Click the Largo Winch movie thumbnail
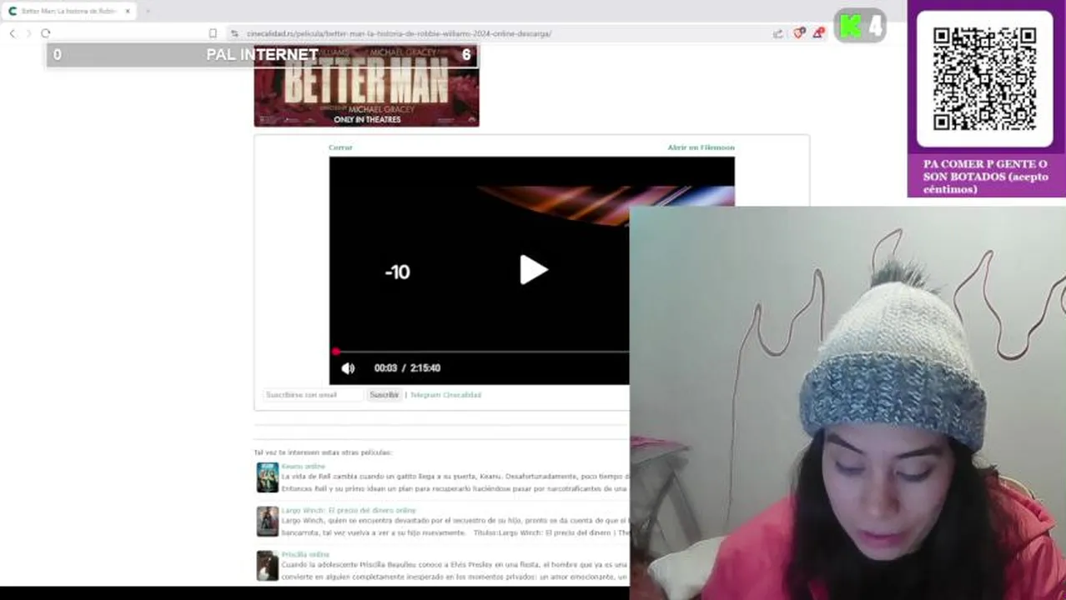 [267, 522]
